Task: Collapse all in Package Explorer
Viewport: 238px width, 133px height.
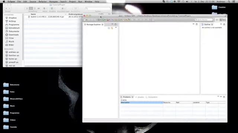Action: pyautogui.click(x=109, y=28)
